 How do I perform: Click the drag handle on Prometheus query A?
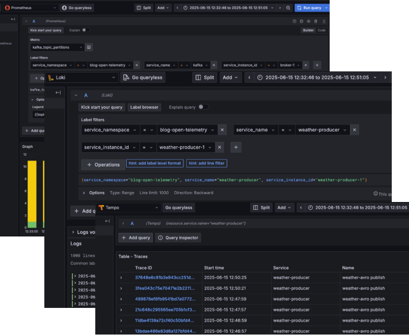324,21
